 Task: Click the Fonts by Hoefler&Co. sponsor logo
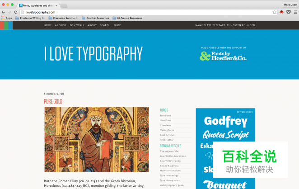point(223,56)
